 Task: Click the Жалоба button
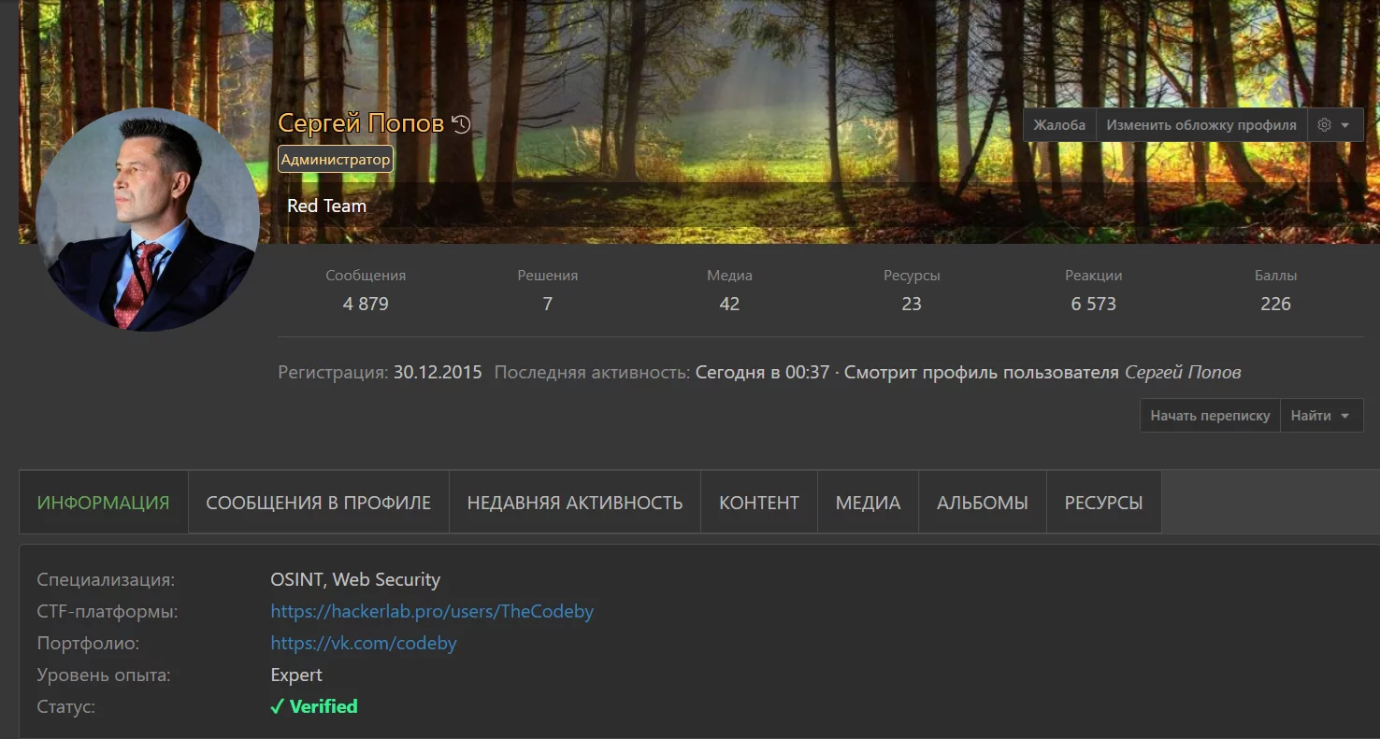pos(1059,124)
